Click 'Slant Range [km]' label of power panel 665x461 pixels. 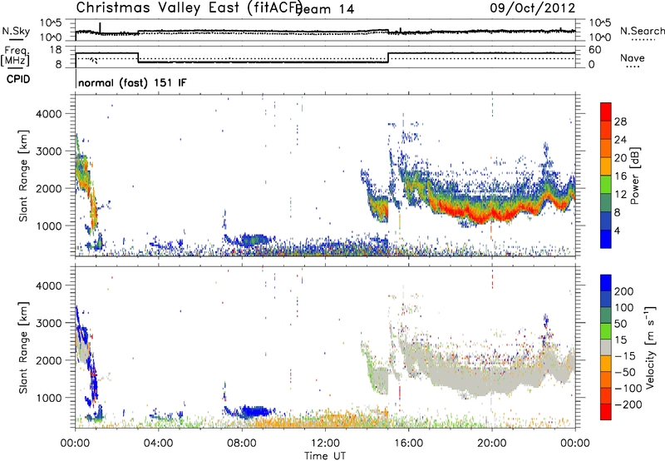click(23, 176)
